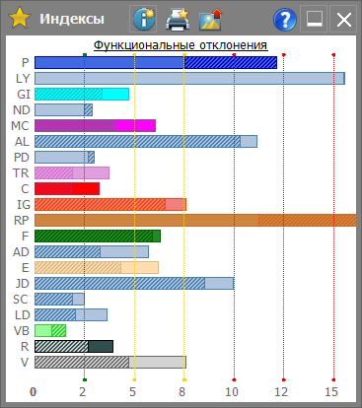Viewport: 362px width, 408px height.
Task: Click the printer icon to print chart
Action: (178, 20)
